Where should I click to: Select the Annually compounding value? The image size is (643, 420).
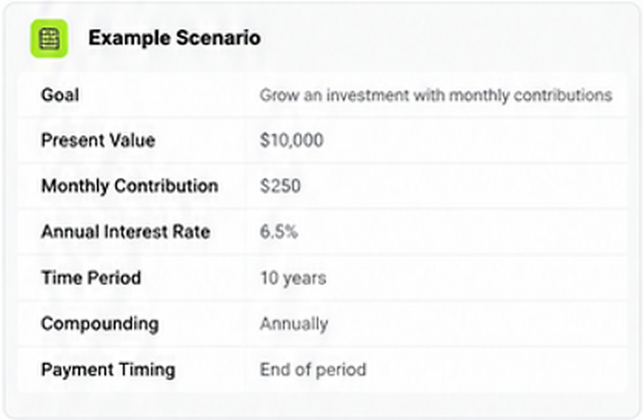pos(294,324)
